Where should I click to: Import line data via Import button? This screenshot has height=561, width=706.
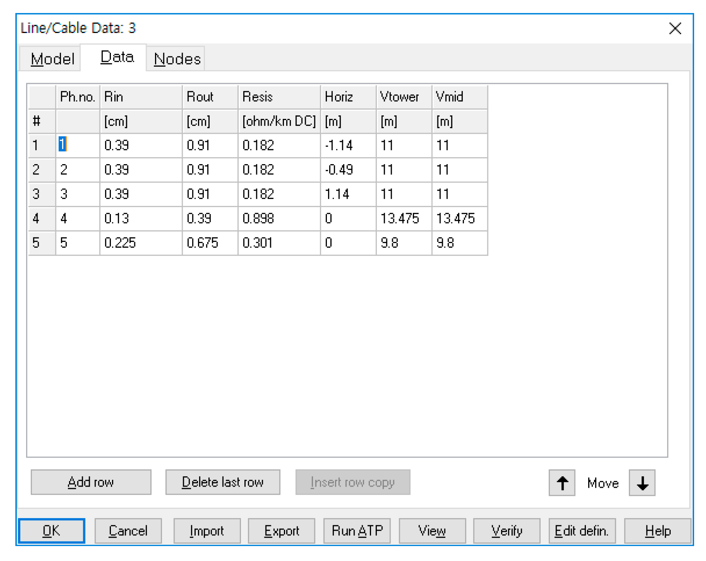tap(207, 531)
